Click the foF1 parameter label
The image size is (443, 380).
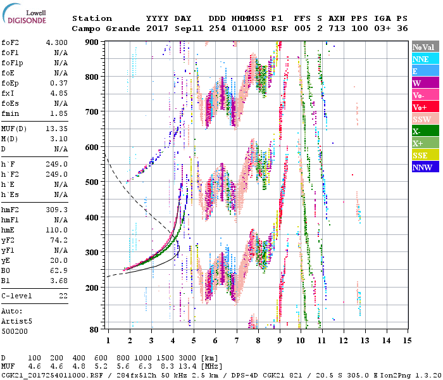[10, 53]
